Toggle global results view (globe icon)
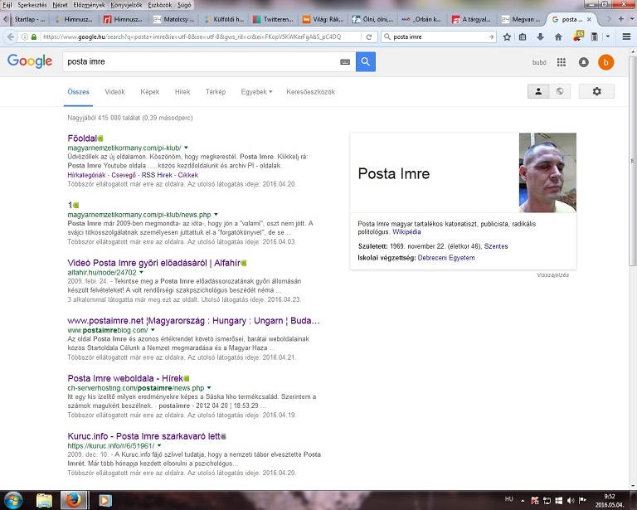 click(561, 91)
